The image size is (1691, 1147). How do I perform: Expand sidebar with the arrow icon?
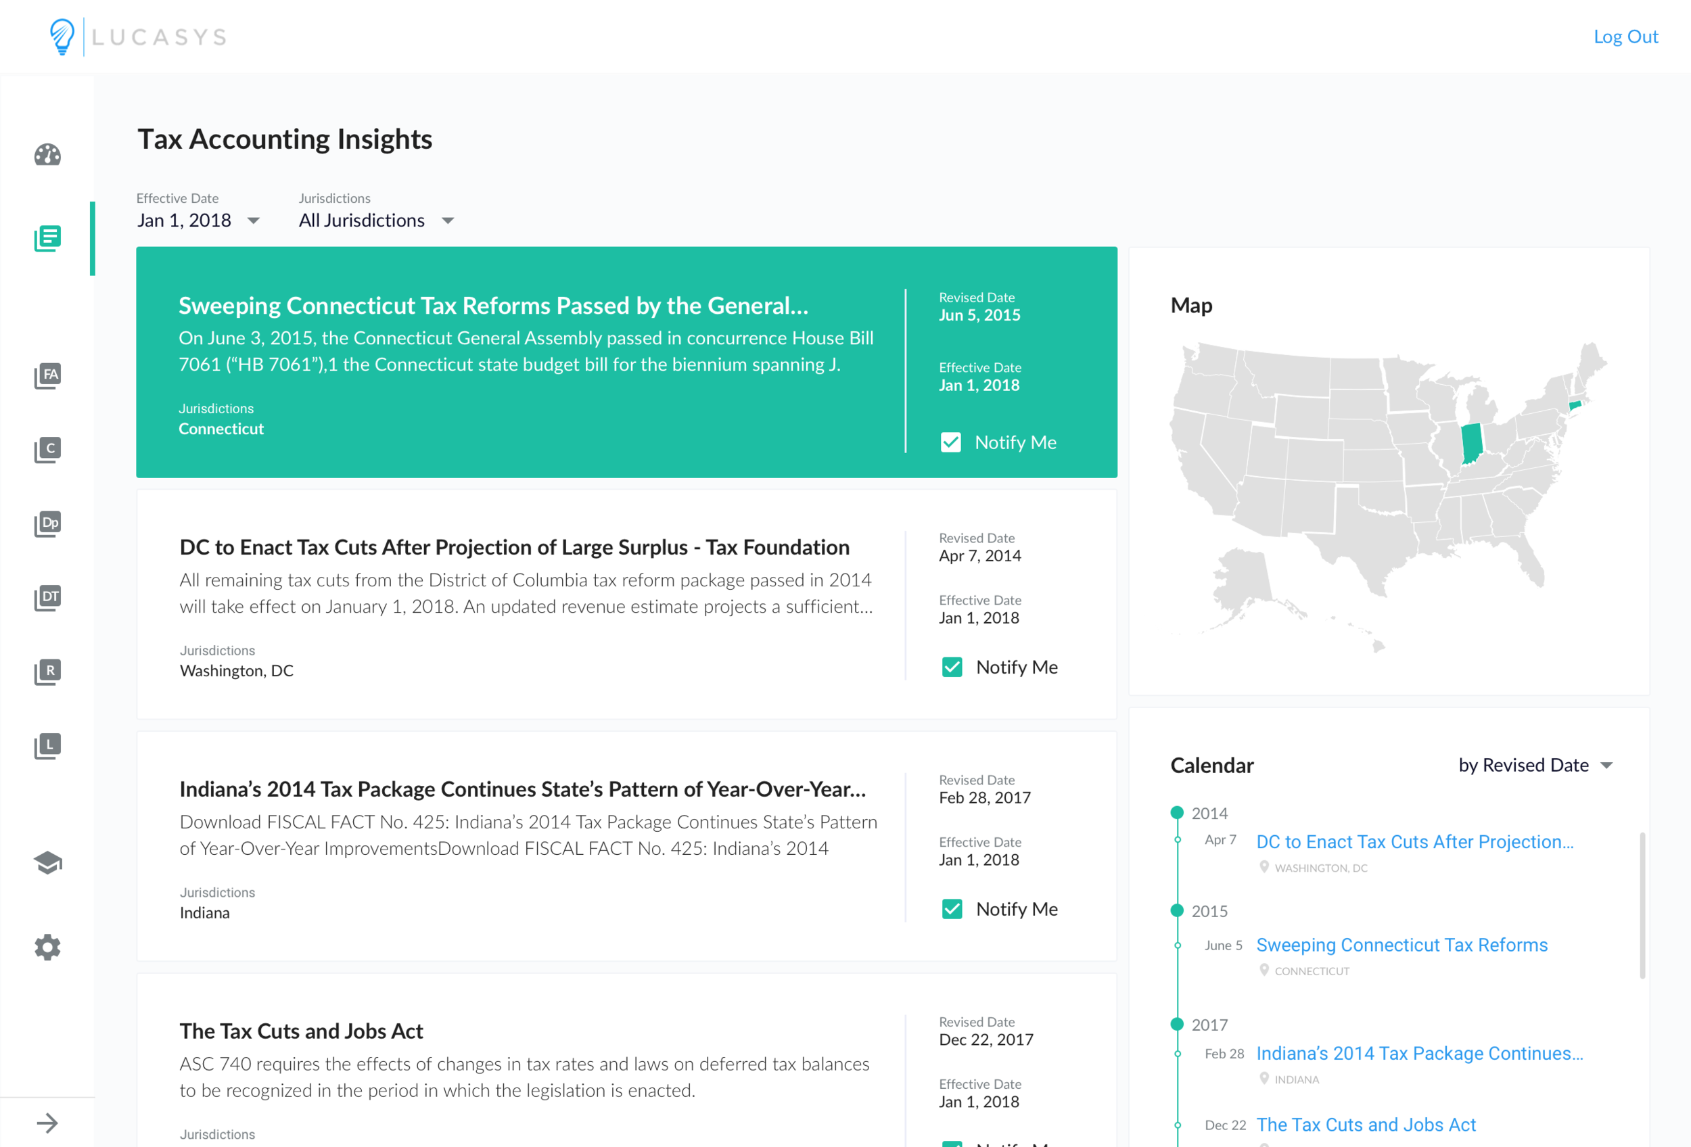tap(47, 1123)
